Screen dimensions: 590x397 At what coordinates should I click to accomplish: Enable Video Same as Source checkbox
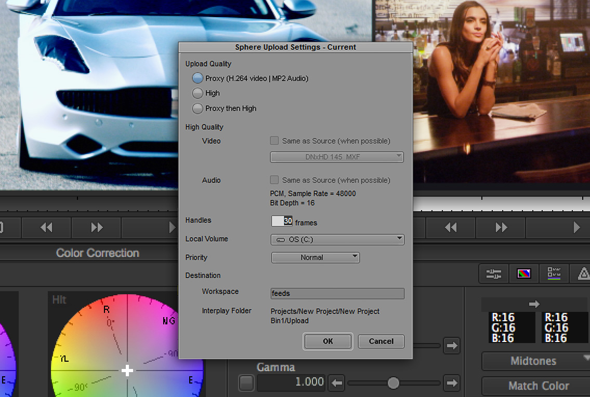[x=274, y=141]
